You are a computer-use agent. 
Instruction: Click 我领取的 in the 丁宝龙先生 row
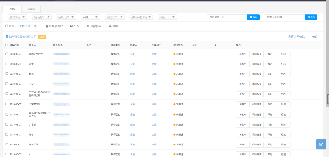(x=115, y=104)
